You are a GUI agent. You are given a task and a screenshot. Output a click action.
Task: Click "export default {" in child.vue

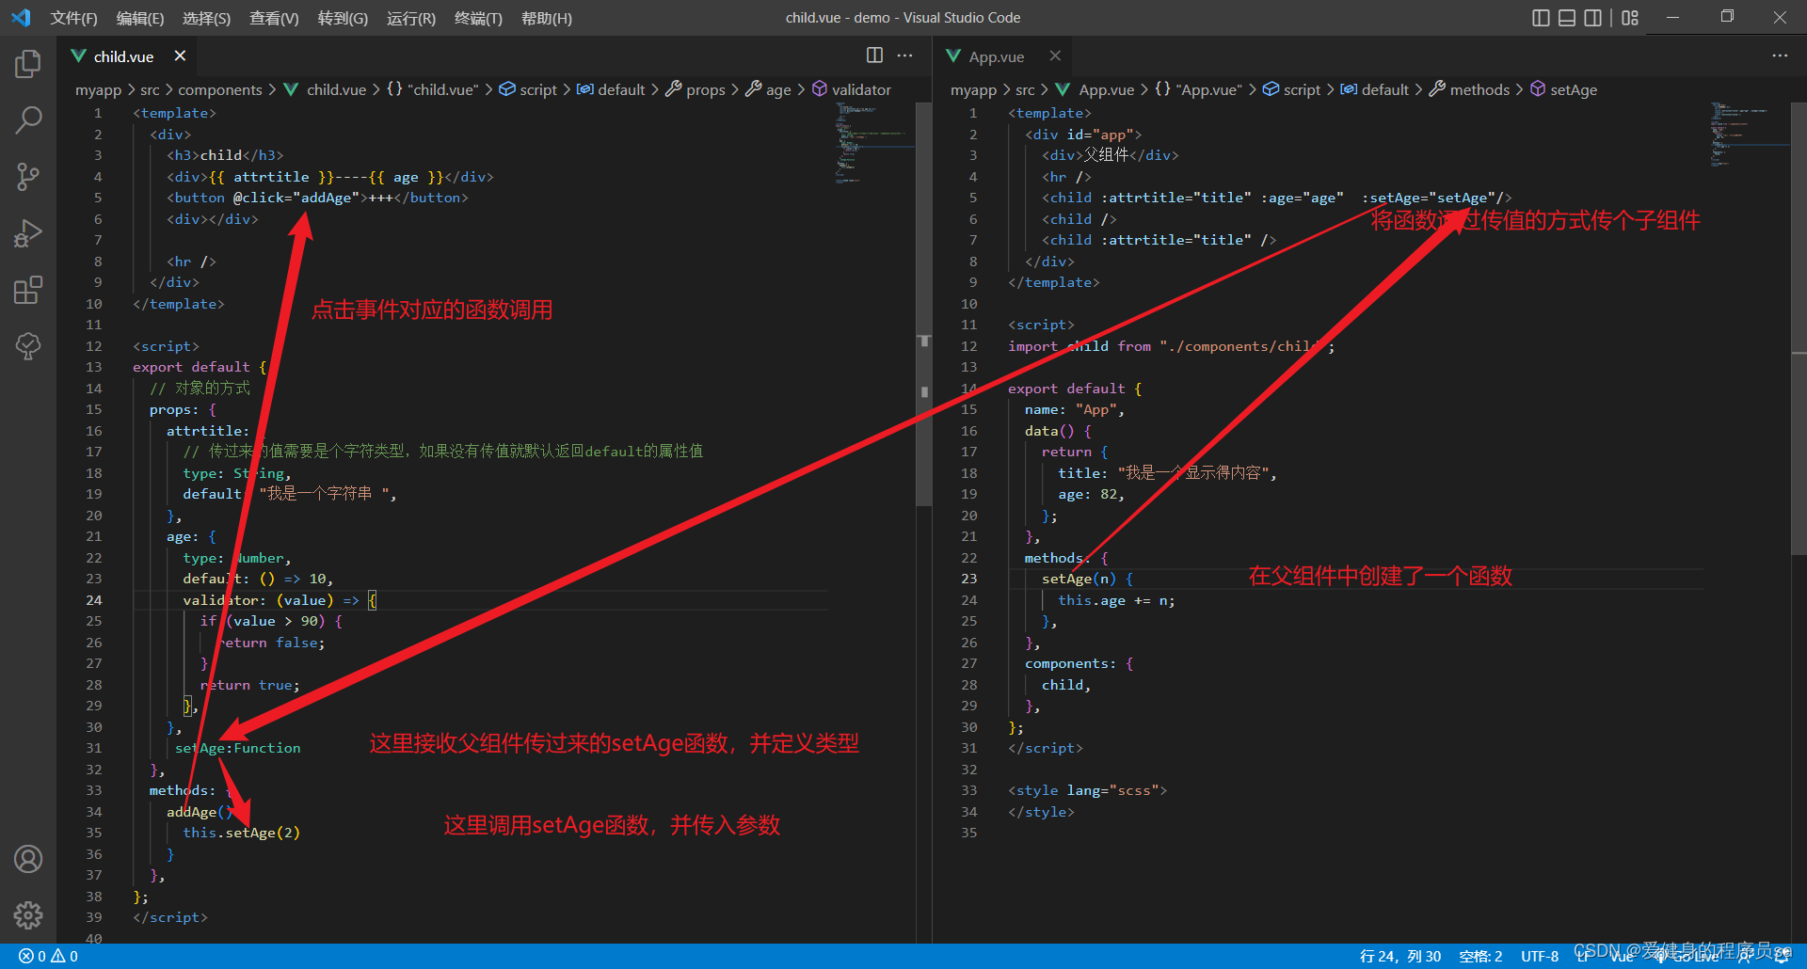pos(200,367)
